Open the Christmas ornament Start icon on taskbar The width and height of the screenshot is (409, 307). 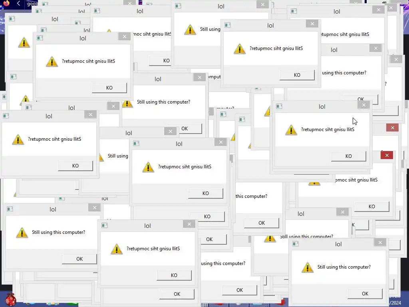(x=11, y=300)
